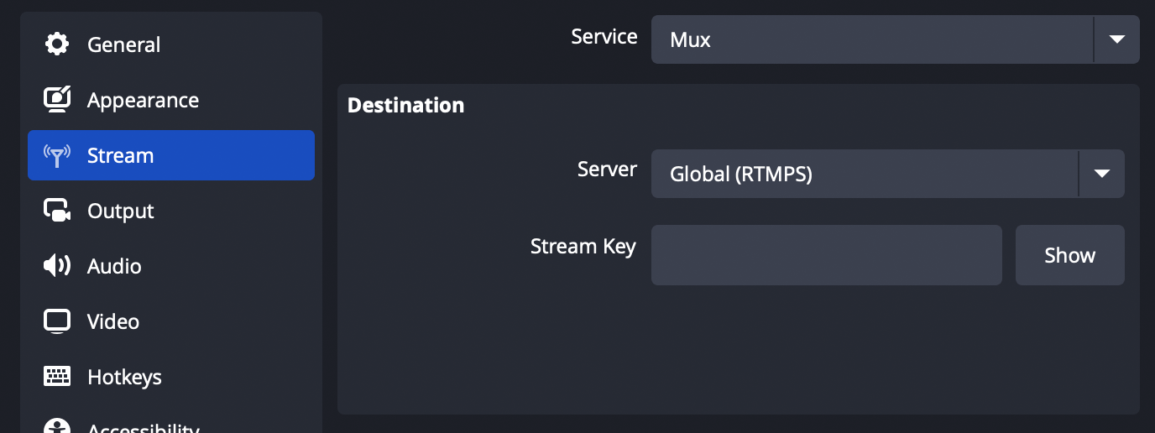Focus the Stream Key input field
The width and height of the screenshot is (1155, 433).
(826, 255)
